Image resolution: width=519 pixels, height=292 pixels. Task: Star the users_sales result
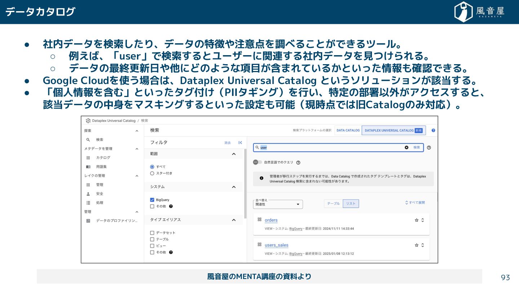[x=417, y=245]
